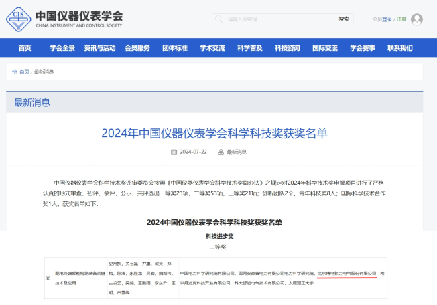437x305 pixels.
Task: Click the user avatar icon
Action: 417,19
